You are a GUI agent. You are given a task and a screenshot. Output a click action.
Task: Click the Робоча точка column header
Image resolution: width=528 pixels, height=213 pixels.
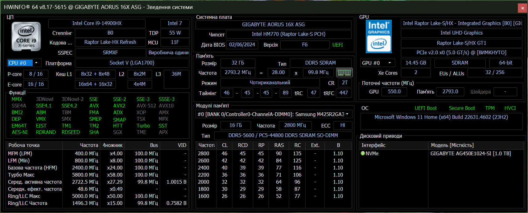click(x=34, y=145)
